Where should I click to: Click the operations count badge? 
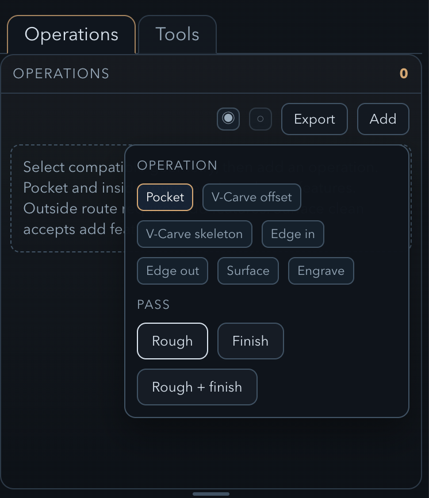point(404,74)
